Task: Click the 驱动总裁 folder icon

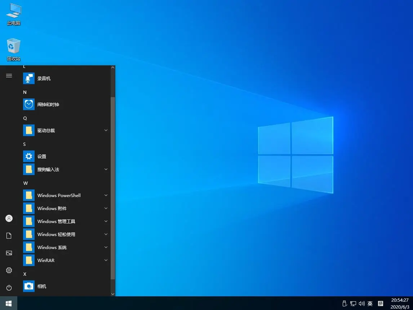Action: click(29, 130)
